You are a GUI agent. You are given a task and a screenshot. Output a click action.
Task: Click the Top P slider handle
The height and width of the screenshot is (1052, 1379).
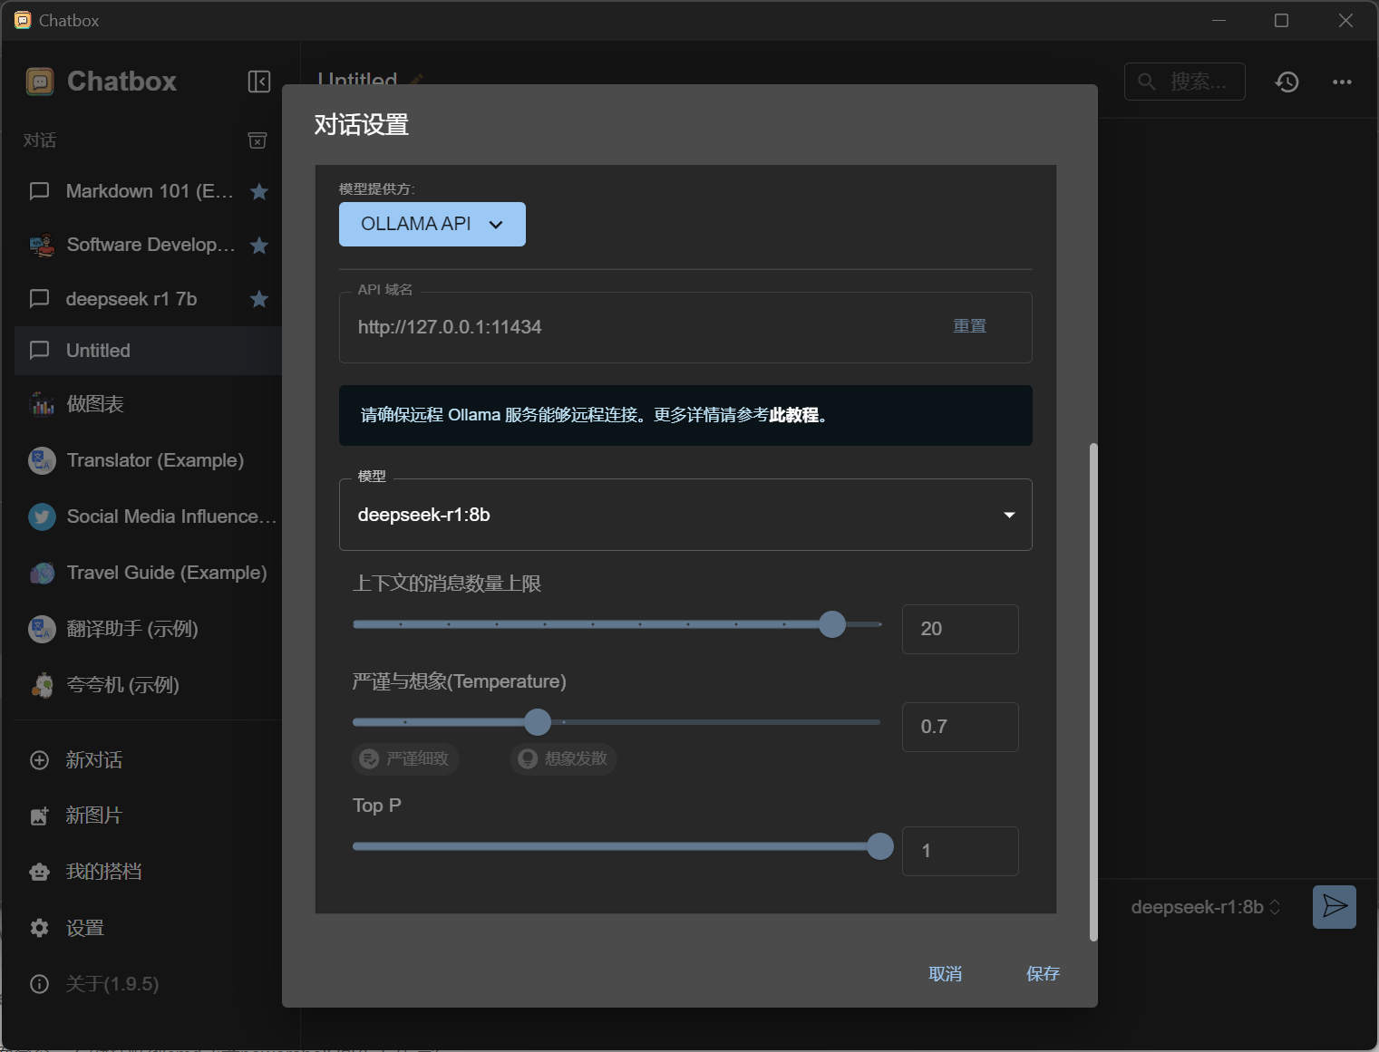(x=880, y=846)
